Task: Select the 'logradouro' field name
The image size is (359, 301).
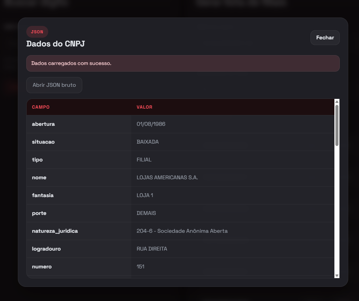Action: click(x=46, y=249)
